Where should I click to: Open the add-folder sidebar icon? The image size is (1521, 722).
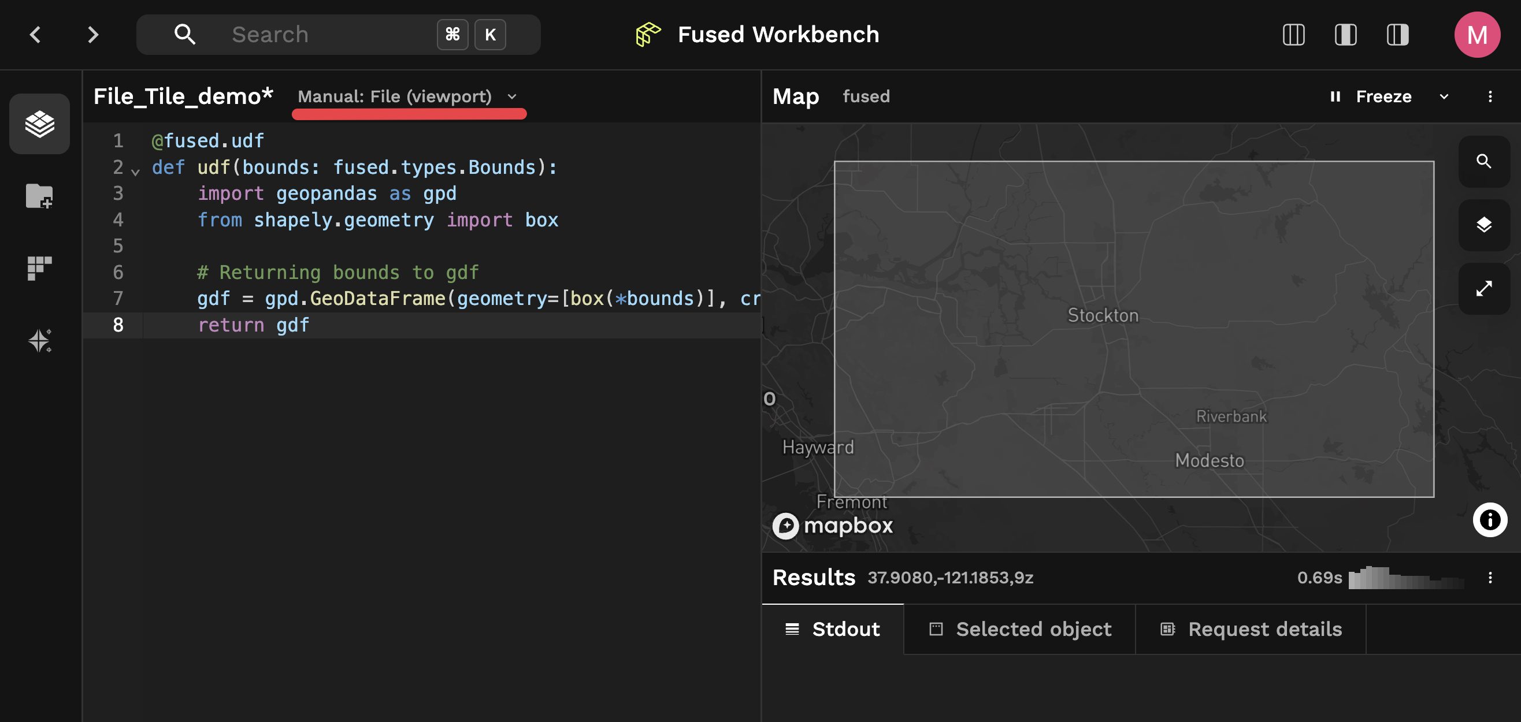[39, 196]
